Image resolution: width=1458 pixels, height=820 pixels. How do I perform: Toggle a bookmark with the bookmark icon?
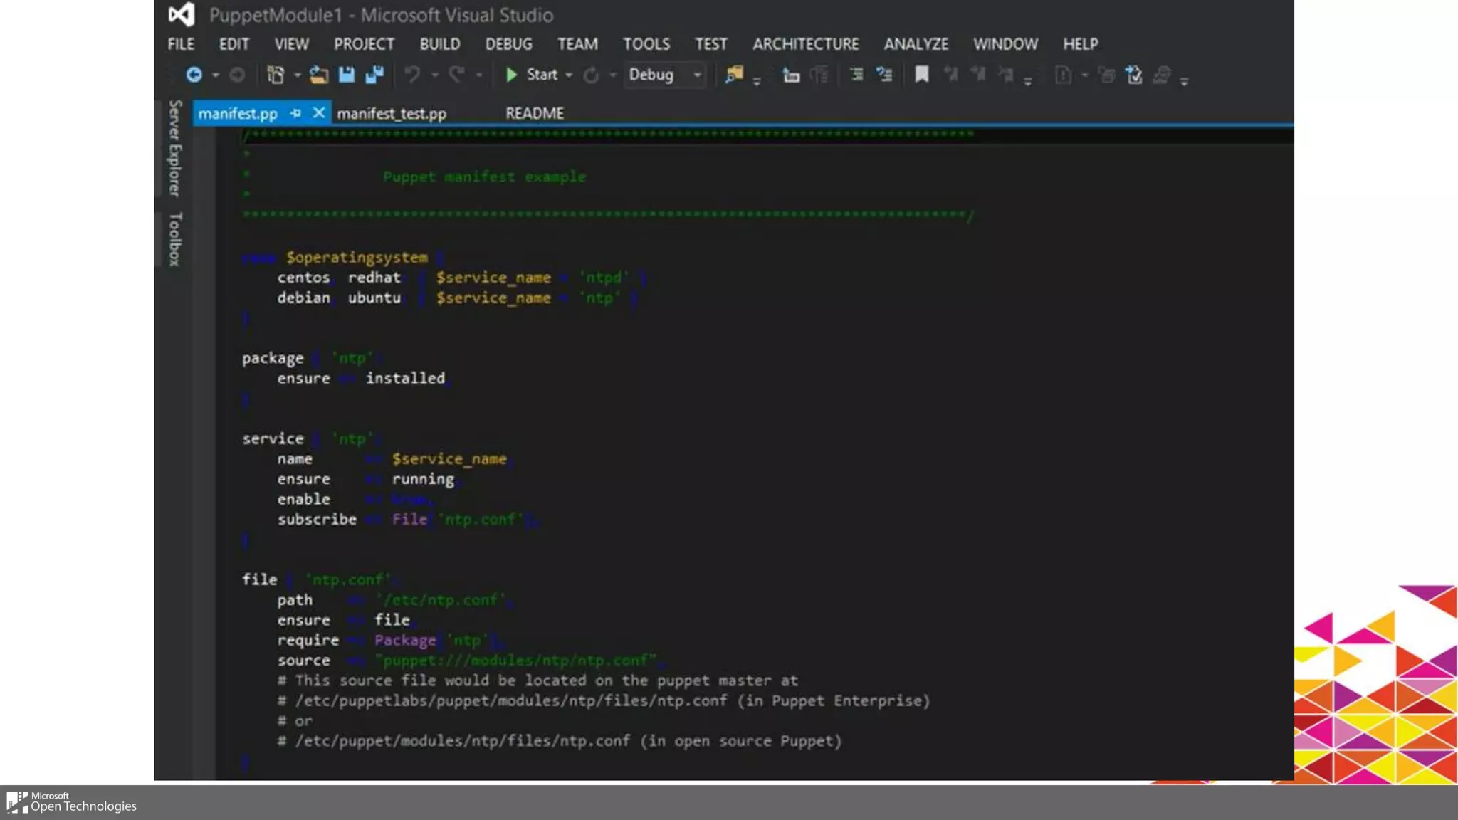point(921,75)
